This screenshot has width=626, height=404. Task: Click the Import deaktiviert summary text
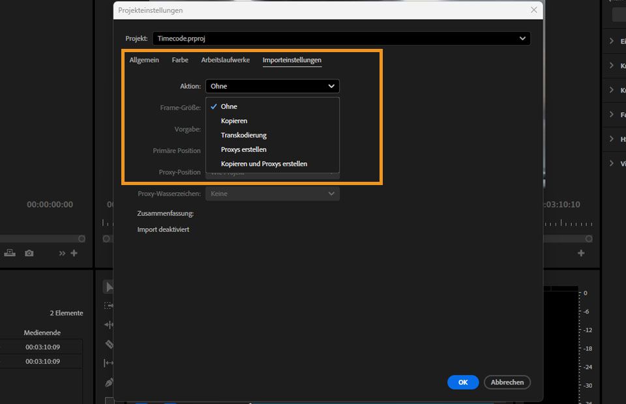tap(163, 229)
